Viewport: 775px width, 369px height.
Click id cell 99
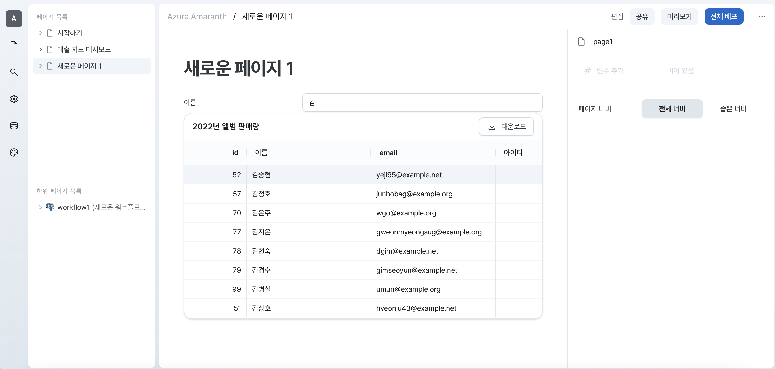(x=236, y=289)
